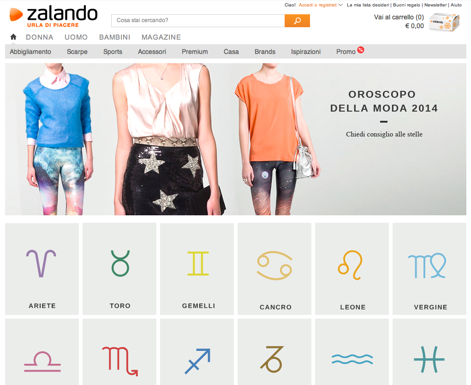This screenshot has width=471, height=385.
Task: Click the orange search magnifier button
Action: (297, 21)
